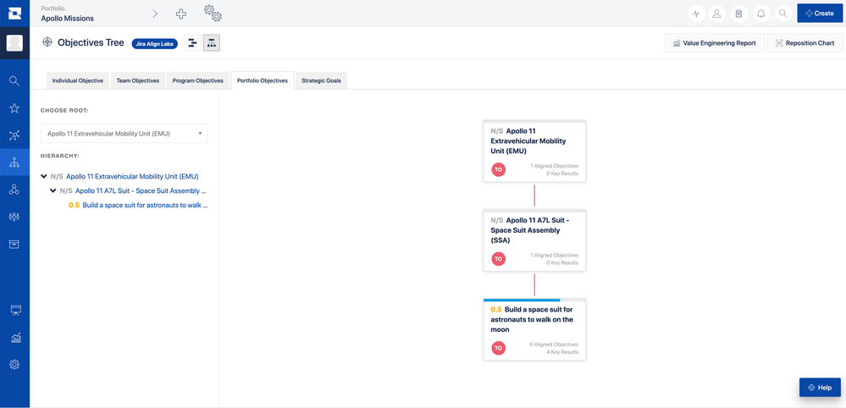The width and height of the screenshot is (846, 408).
Task: Open the sidebar search icon
Action: pyautogui.click(x=14, y=81)
